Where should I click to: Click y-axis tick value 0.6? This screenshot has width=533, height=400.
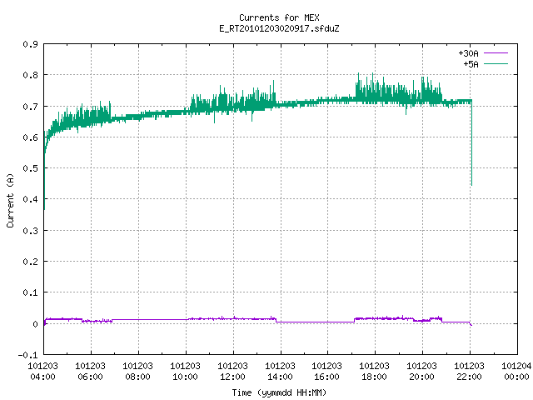[x=30, y=137]
